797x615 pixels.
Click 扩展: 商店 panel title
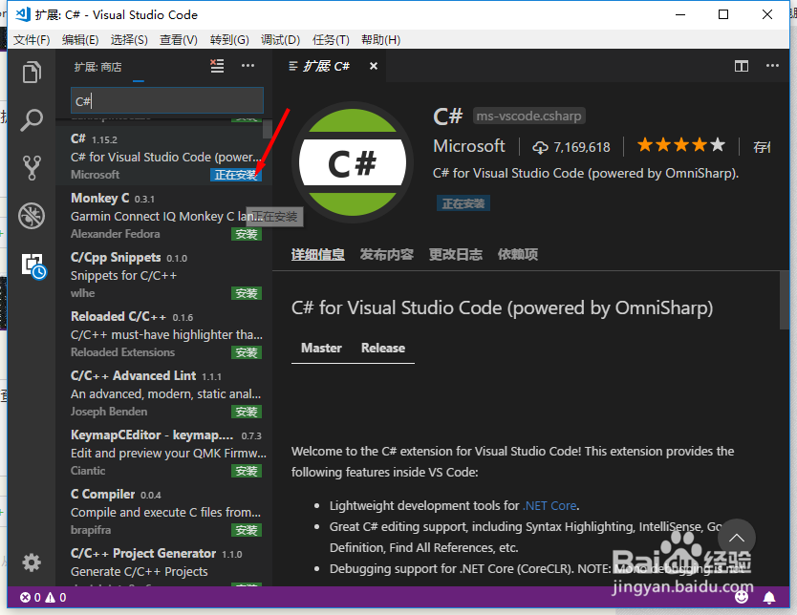click(x=97, y=67)
